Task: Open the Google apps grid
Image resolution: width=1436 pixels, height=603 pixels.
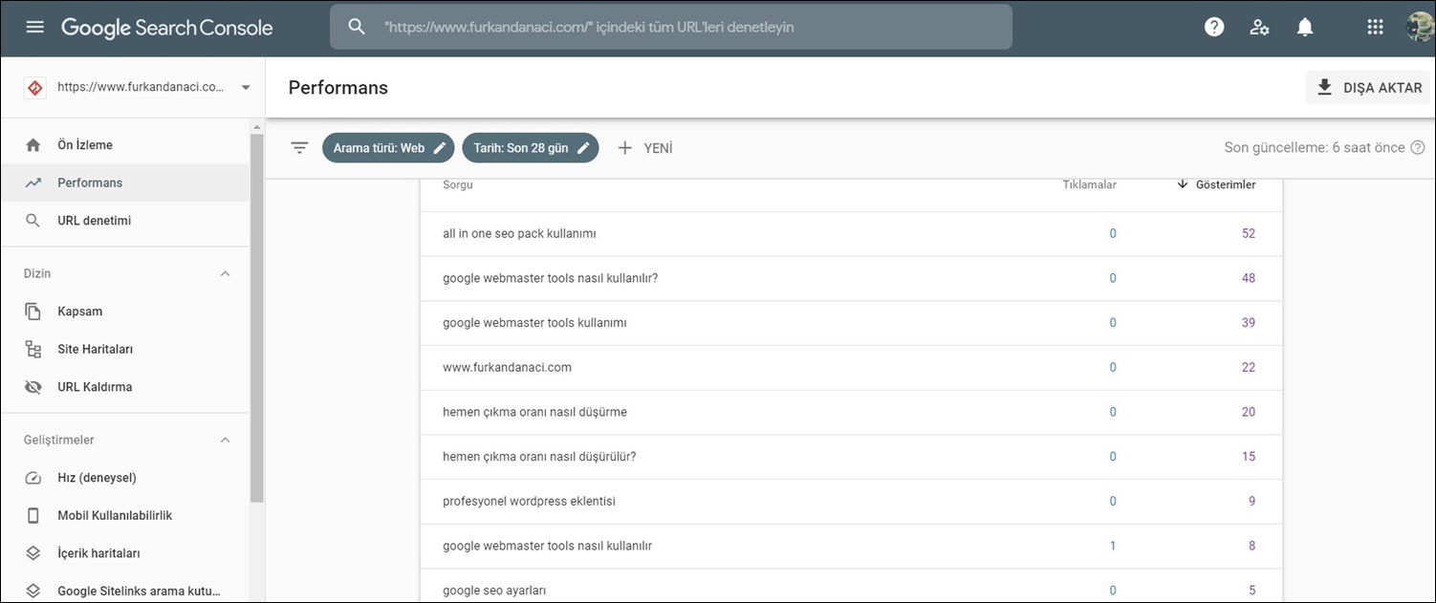Action: click(x=1375, y=27)
